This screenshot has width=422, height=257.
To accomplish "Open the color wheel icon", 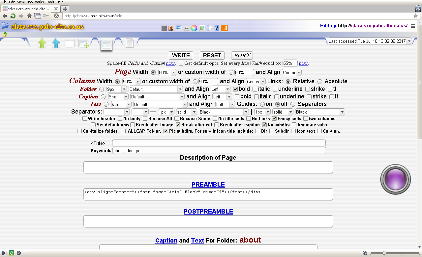I will pyautogui.click(x=194, y=28).
